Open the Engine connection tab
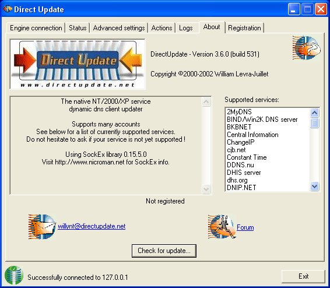Image resolution: width=330 pixels, height=288 pixels. [36, 28]
